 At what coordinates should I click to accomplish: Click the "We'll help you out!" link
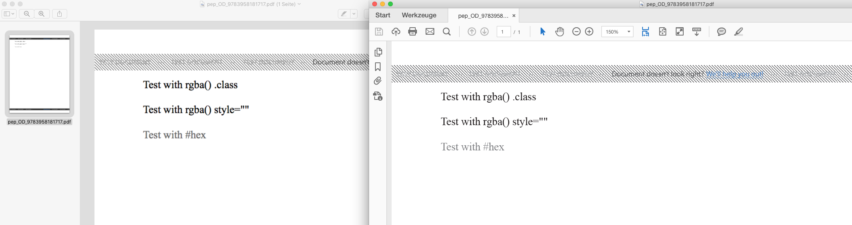tap(735, 74)
